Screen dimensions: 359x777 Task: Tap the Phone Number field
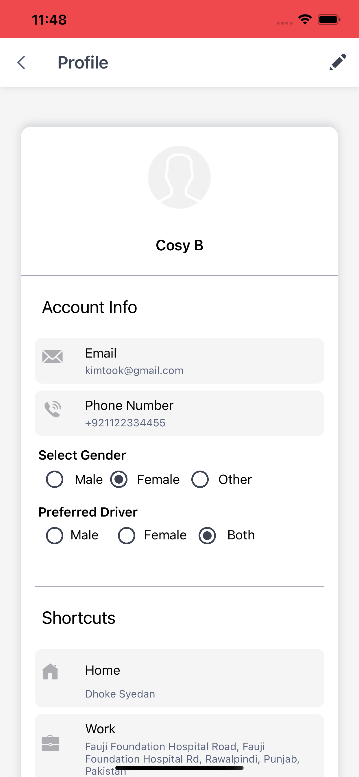coord(179,413)
